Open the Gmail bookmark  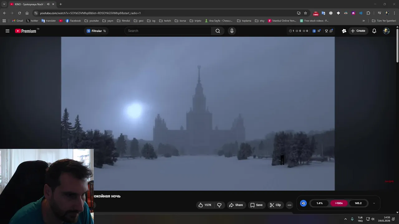[x=17, y=21]
